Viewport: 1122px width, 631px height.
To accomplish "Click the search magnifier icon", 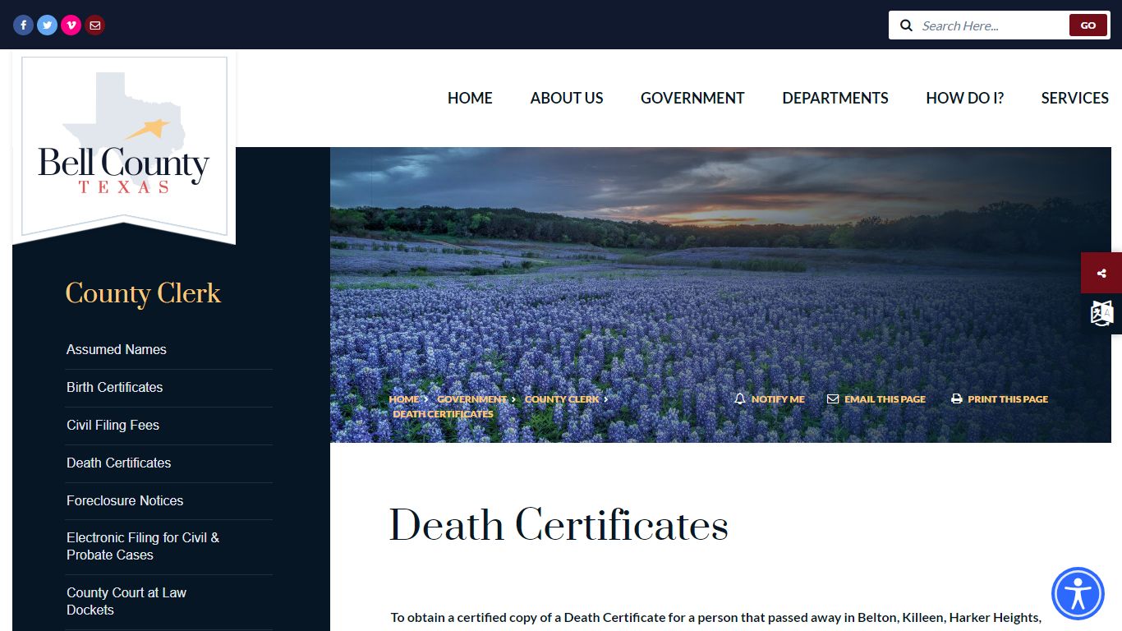I will click(907, 25).
